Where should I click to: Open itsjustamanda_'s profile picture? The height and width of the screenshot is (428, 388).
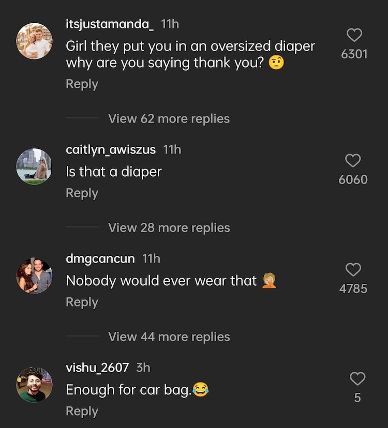pos(34,41)
